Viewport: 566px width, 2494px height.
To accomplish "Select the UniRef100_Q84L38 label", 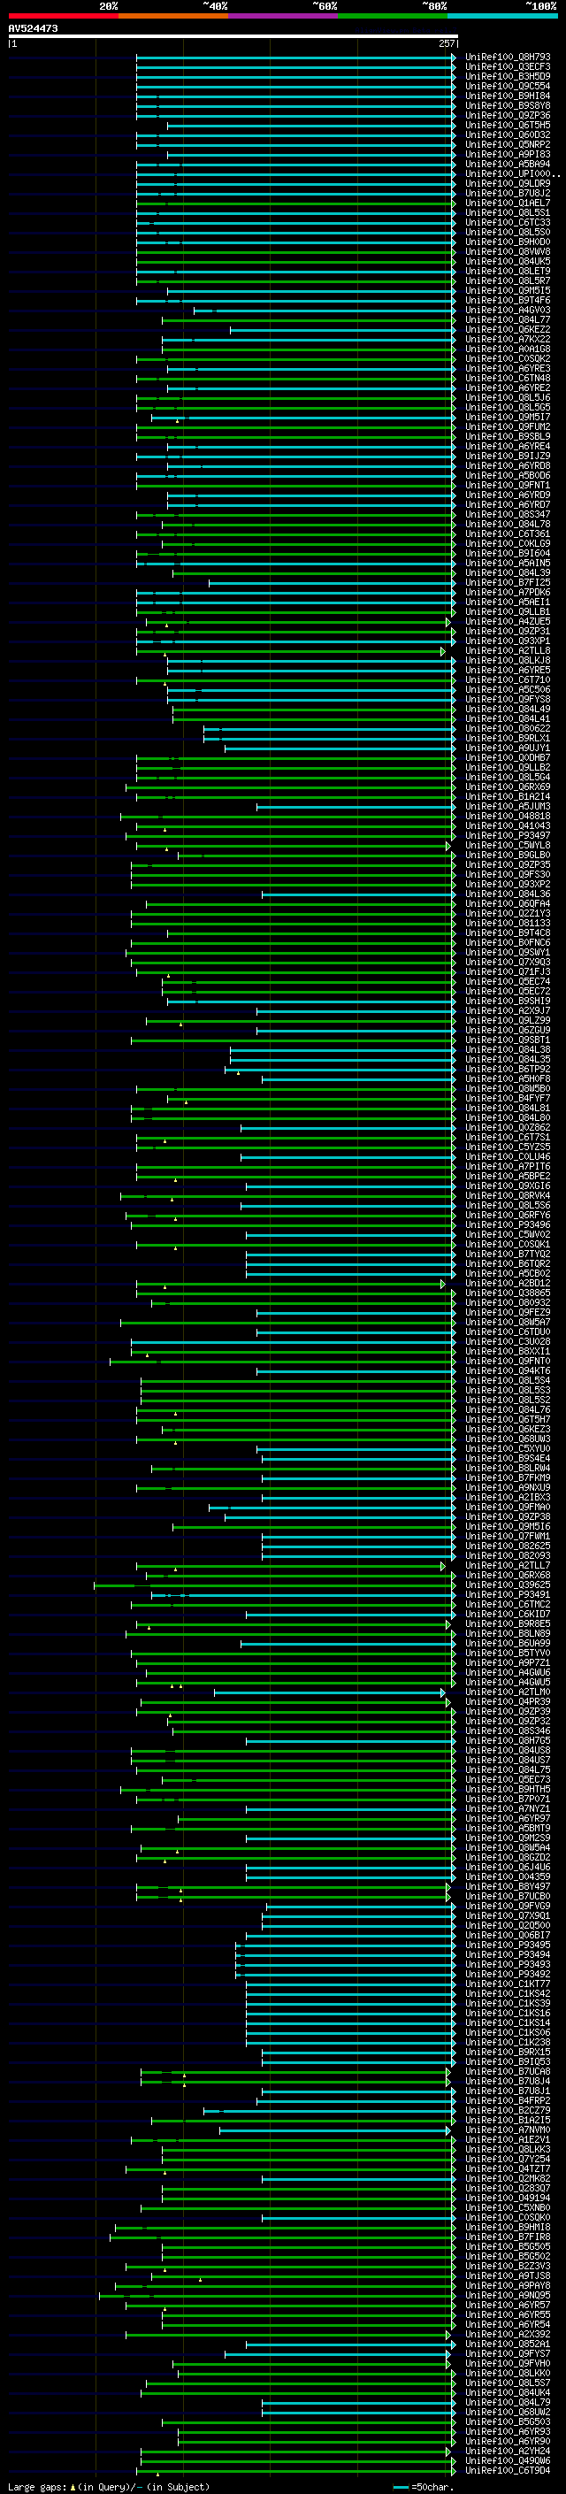I will [x=508, y=1049].
